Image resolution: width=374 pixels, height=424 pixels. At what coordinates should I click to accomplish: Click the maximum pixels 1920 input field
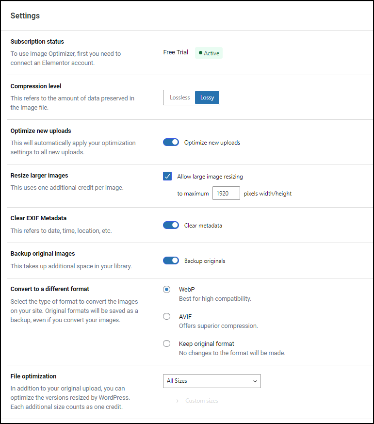(x=226, y=194)
